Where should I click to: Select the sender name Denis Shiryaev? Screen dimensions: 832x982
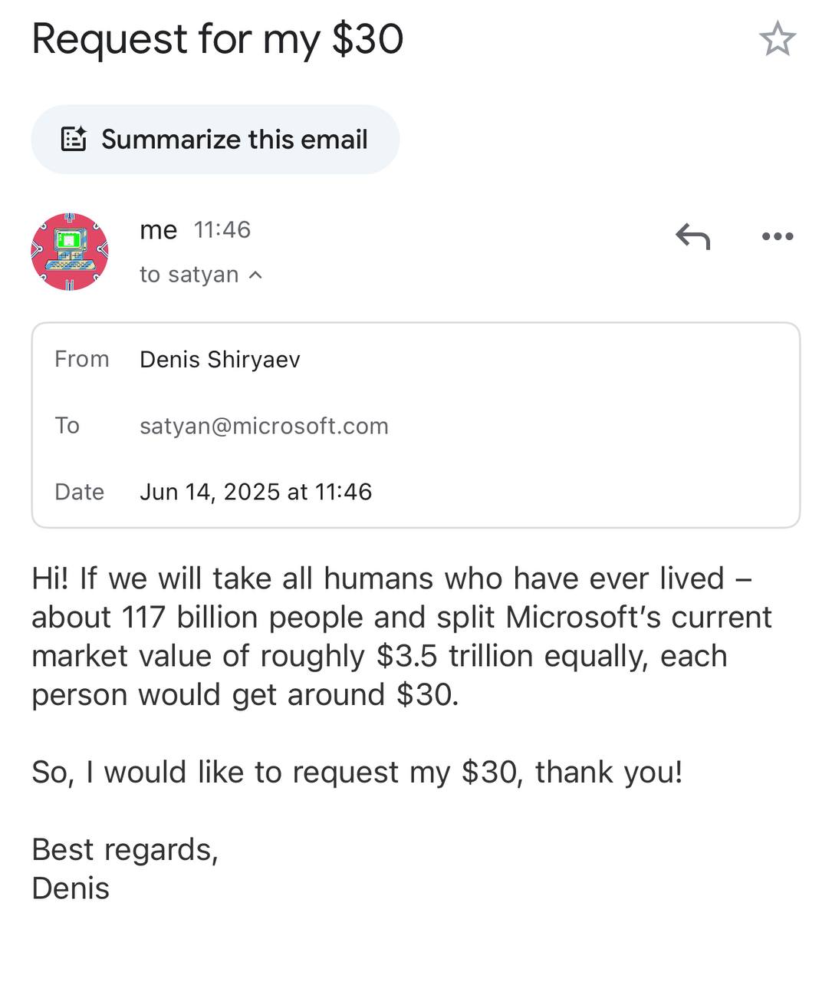click(x=220, y=360)
